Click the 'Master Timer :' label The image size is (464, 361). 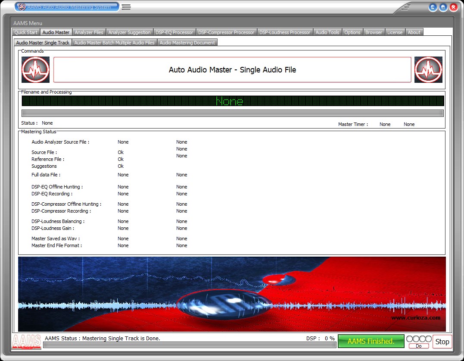pos(353,124)
